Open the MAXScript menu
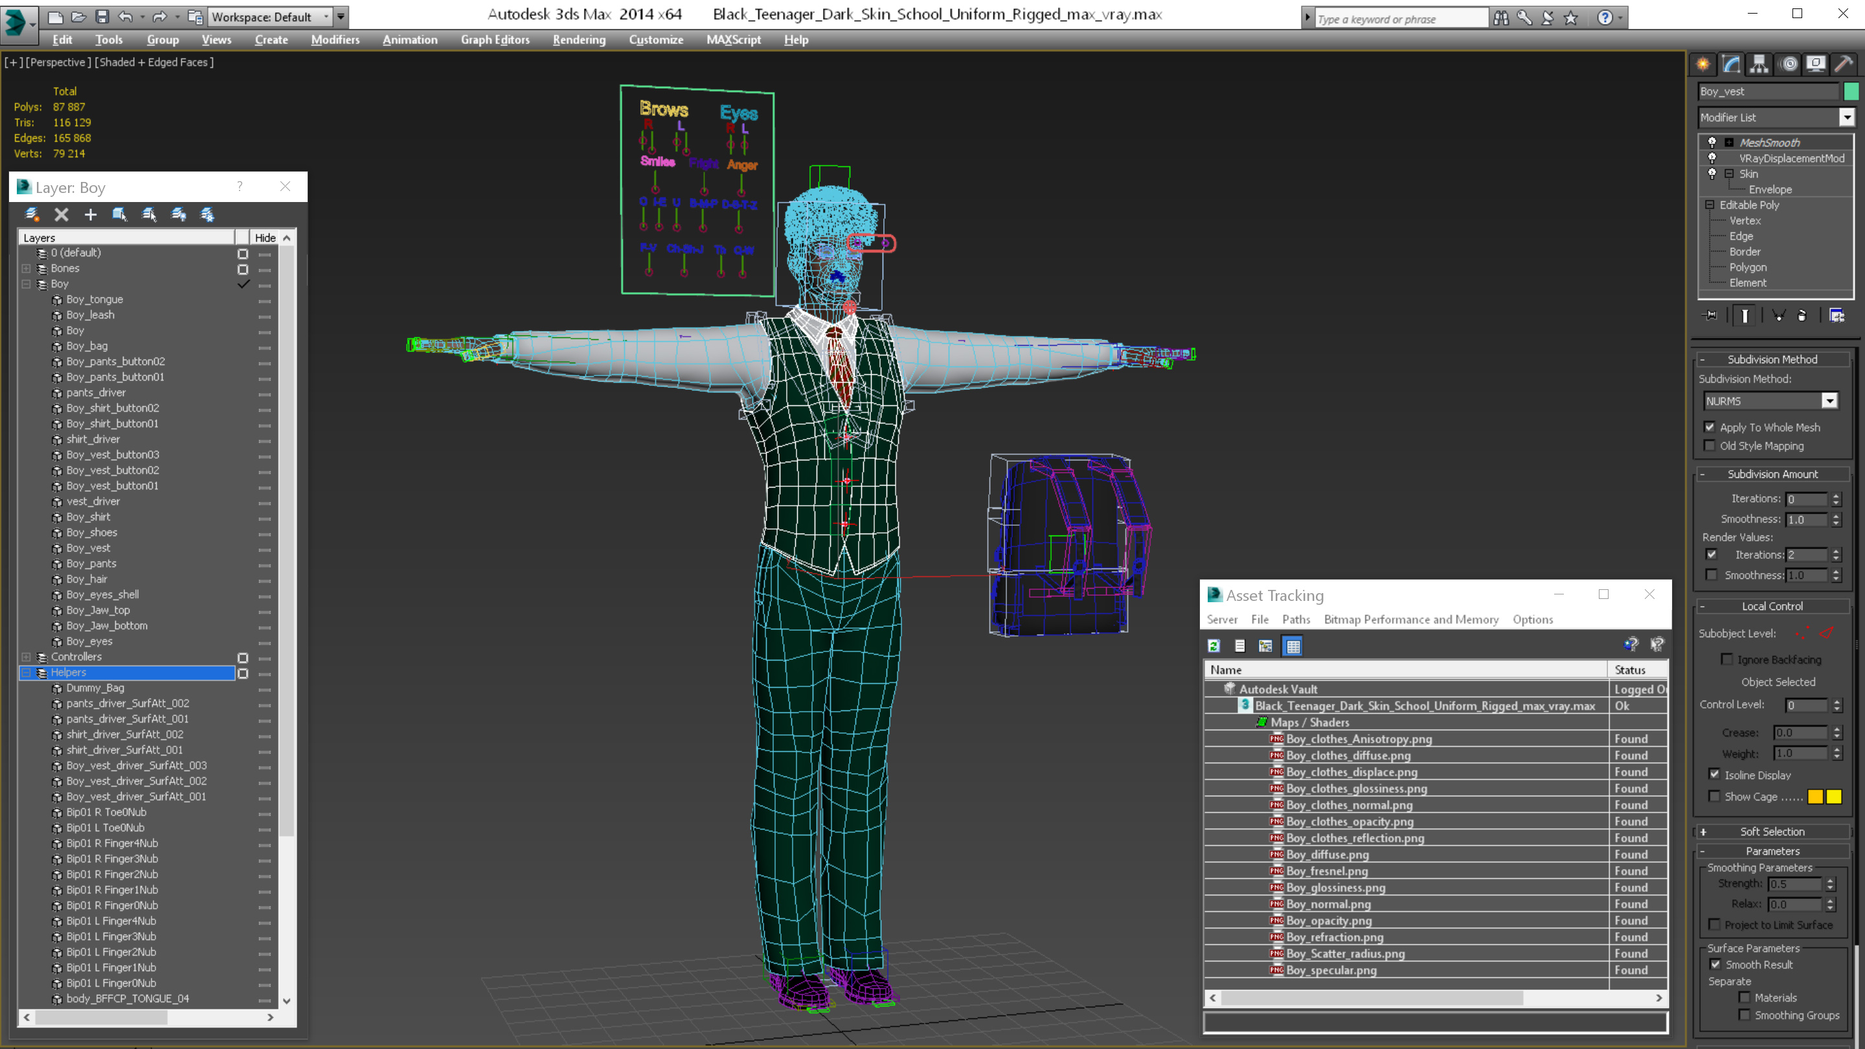 click(734, 39)
